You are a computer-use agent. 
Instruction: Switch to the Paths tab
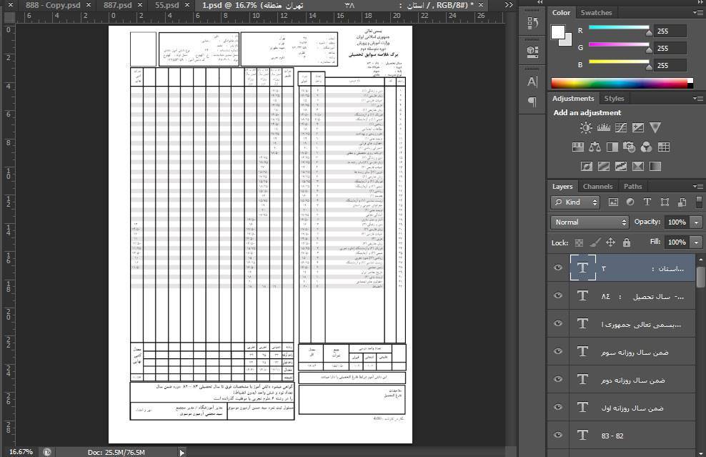(632, 186)
